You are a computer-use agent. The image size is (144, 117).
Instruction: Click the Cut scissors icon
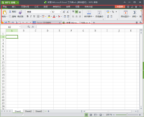point(10,12)
